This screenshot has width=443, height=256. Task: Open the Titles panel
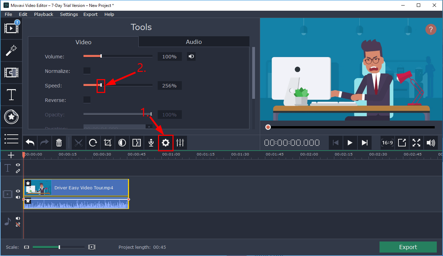pos(11,94)
